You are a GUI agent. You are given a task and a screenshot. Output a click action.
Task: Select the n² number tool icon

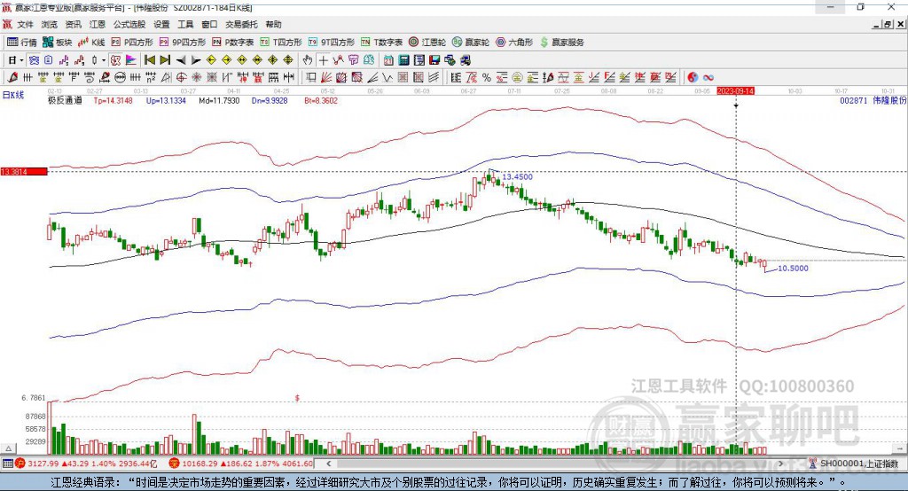point(151,77)
